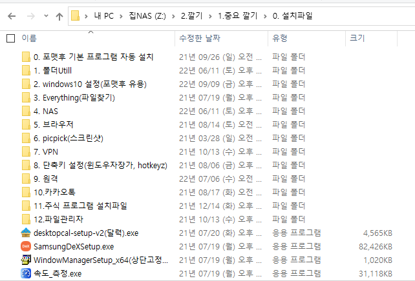This screenshot has height=281, width=415.
Task: Click the WindowManagerSetup installer icon
Action: (26, 260)
